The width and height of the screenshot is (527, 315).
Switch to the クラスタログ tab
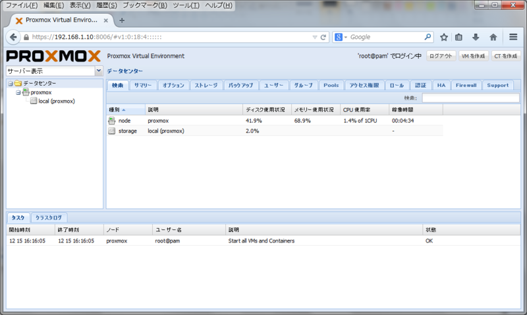(49, 218)
